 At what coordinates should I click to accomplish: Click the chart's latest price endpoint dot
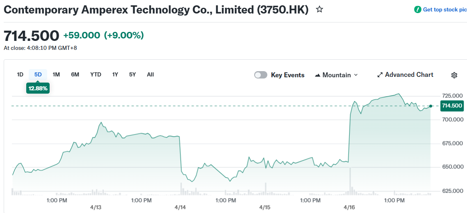(x=431, y=106)
